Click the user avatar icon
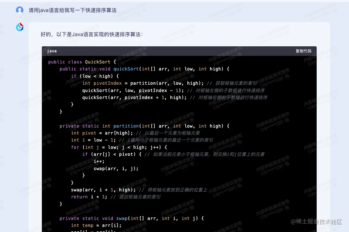This screenshot has height=232, width=349. click(20, 10)
